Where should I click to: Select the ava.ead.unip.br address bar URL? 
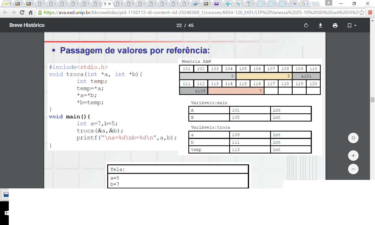coord(200,13)
